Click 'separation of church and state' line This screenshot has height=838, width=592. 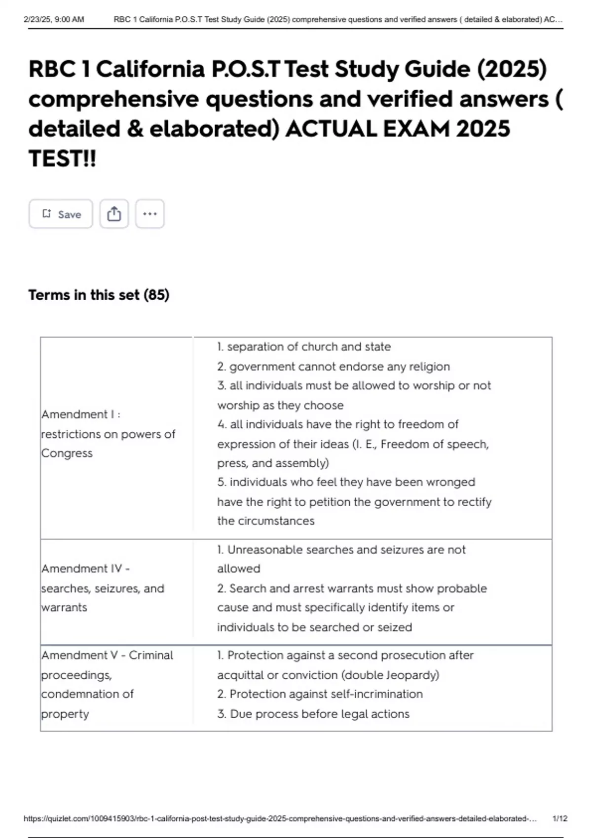tap(304, 347)
